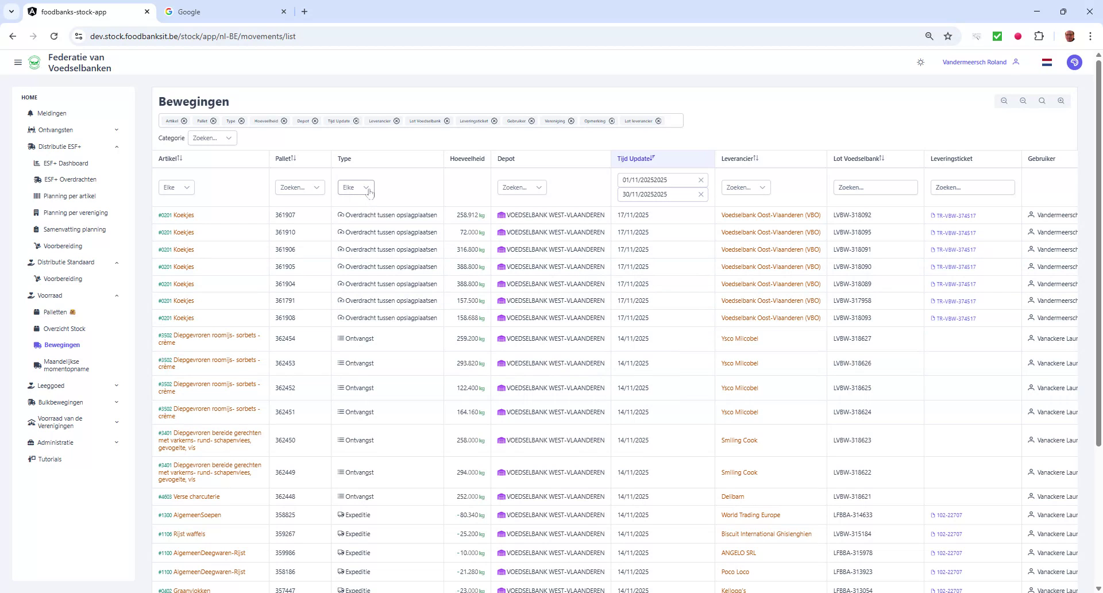Toggle the light/dark theme sun icon

pyautogui.click(x=921, y=62)
